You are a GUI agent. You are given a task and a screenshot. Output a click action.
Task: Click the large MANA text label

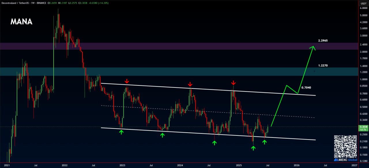tap(22, 22)
